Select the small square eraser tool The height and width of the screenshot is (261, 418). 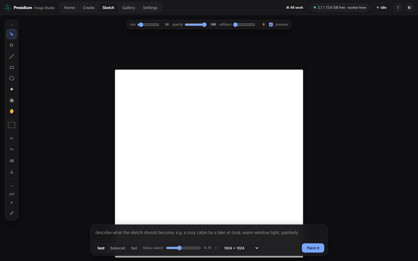[12, 45]
